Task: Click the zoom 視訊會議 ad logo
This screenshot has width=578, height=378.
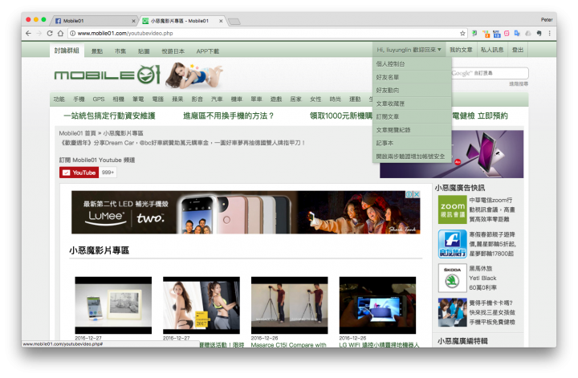Action: (452, 209)
